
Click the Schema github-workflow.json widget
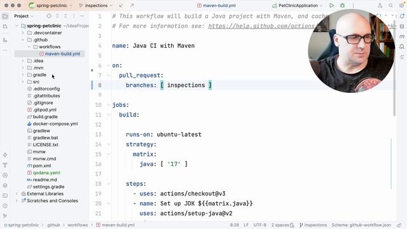coord(361,225)
